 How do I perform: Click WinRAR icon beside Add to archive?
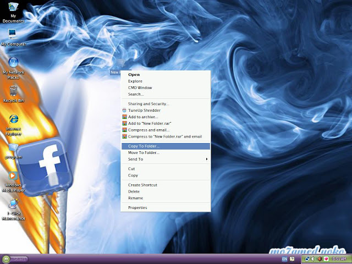(124, 117)
